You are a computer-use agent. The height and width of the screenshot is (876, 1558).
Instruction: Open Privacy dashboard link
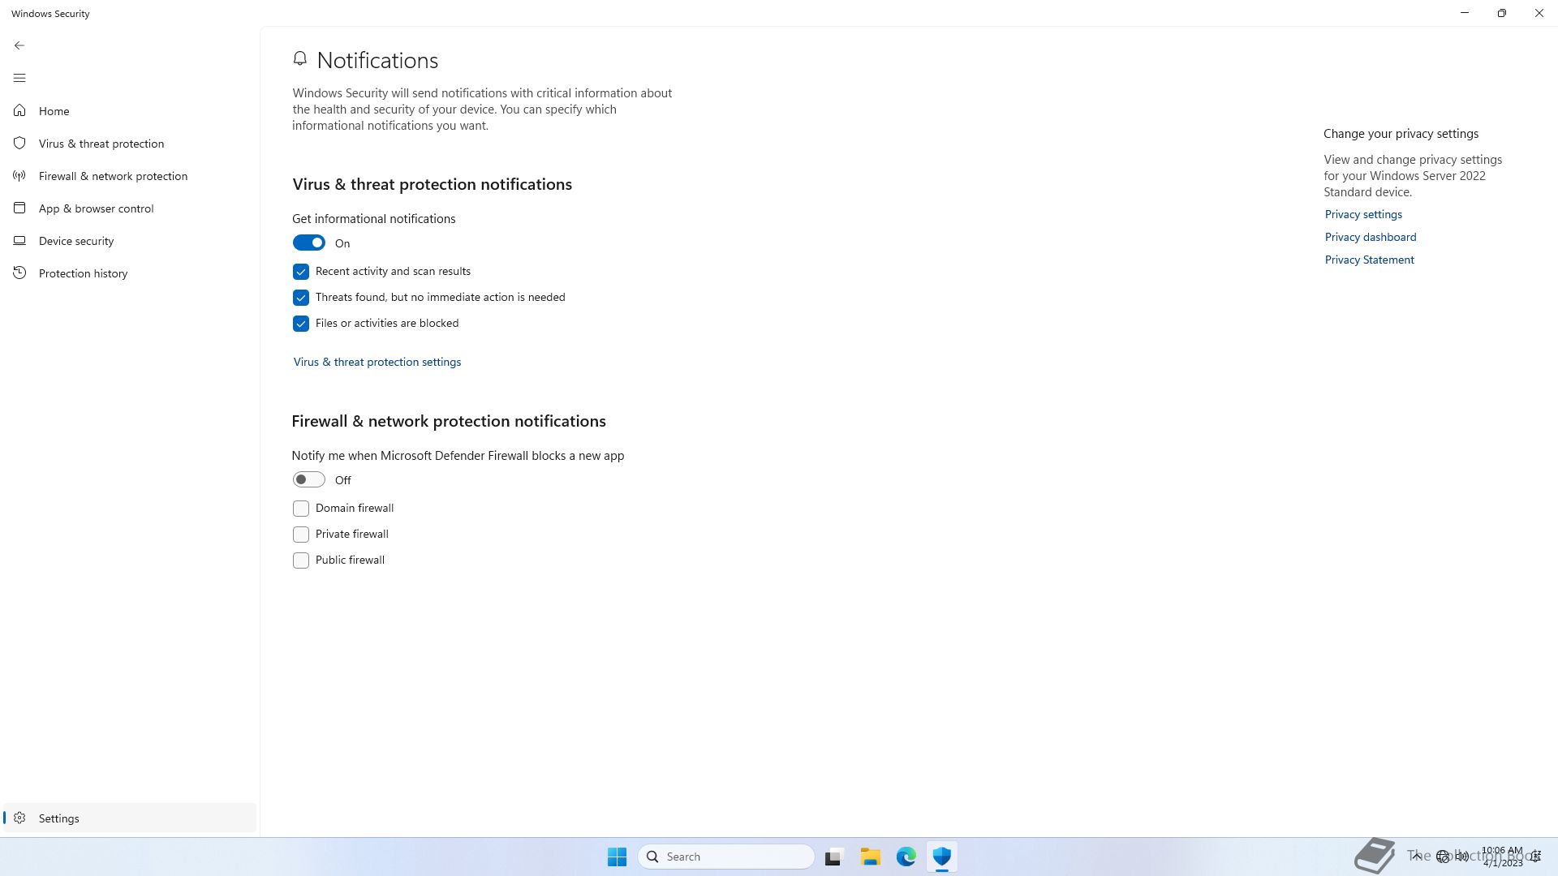[x=1371, y=237]
